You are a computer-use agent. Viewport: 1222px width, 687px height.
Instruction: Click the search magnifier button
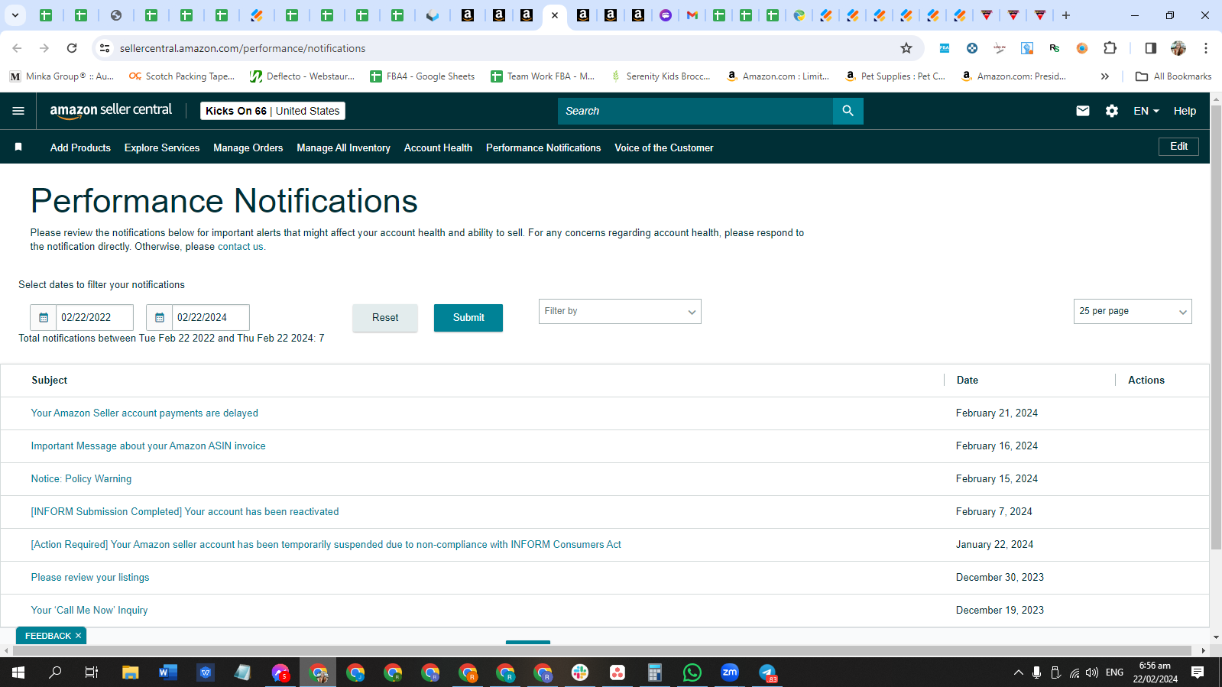point(848,111)
